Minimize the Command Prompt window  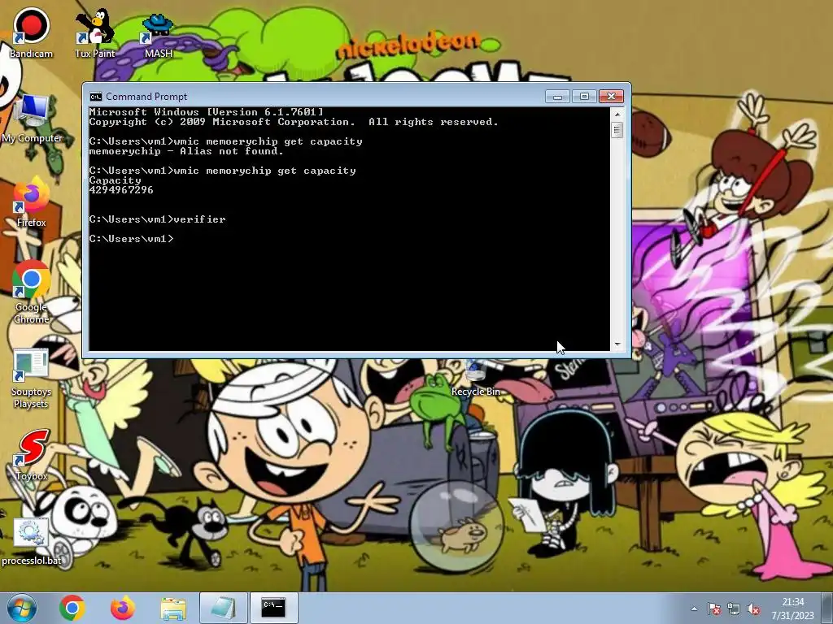click(557, 97)
